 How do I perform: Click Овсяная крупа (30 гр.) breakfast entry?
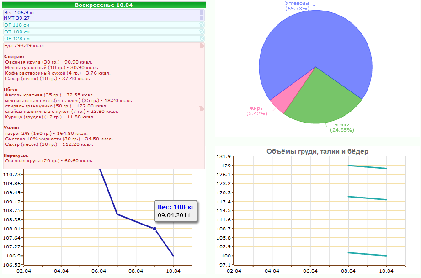(x=48, y=62)
